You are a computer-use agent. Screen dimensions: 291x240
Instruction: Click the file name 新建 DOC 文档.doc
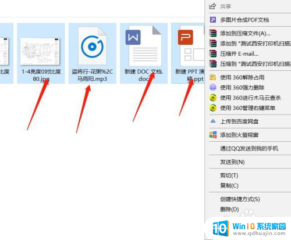[144, 75]
